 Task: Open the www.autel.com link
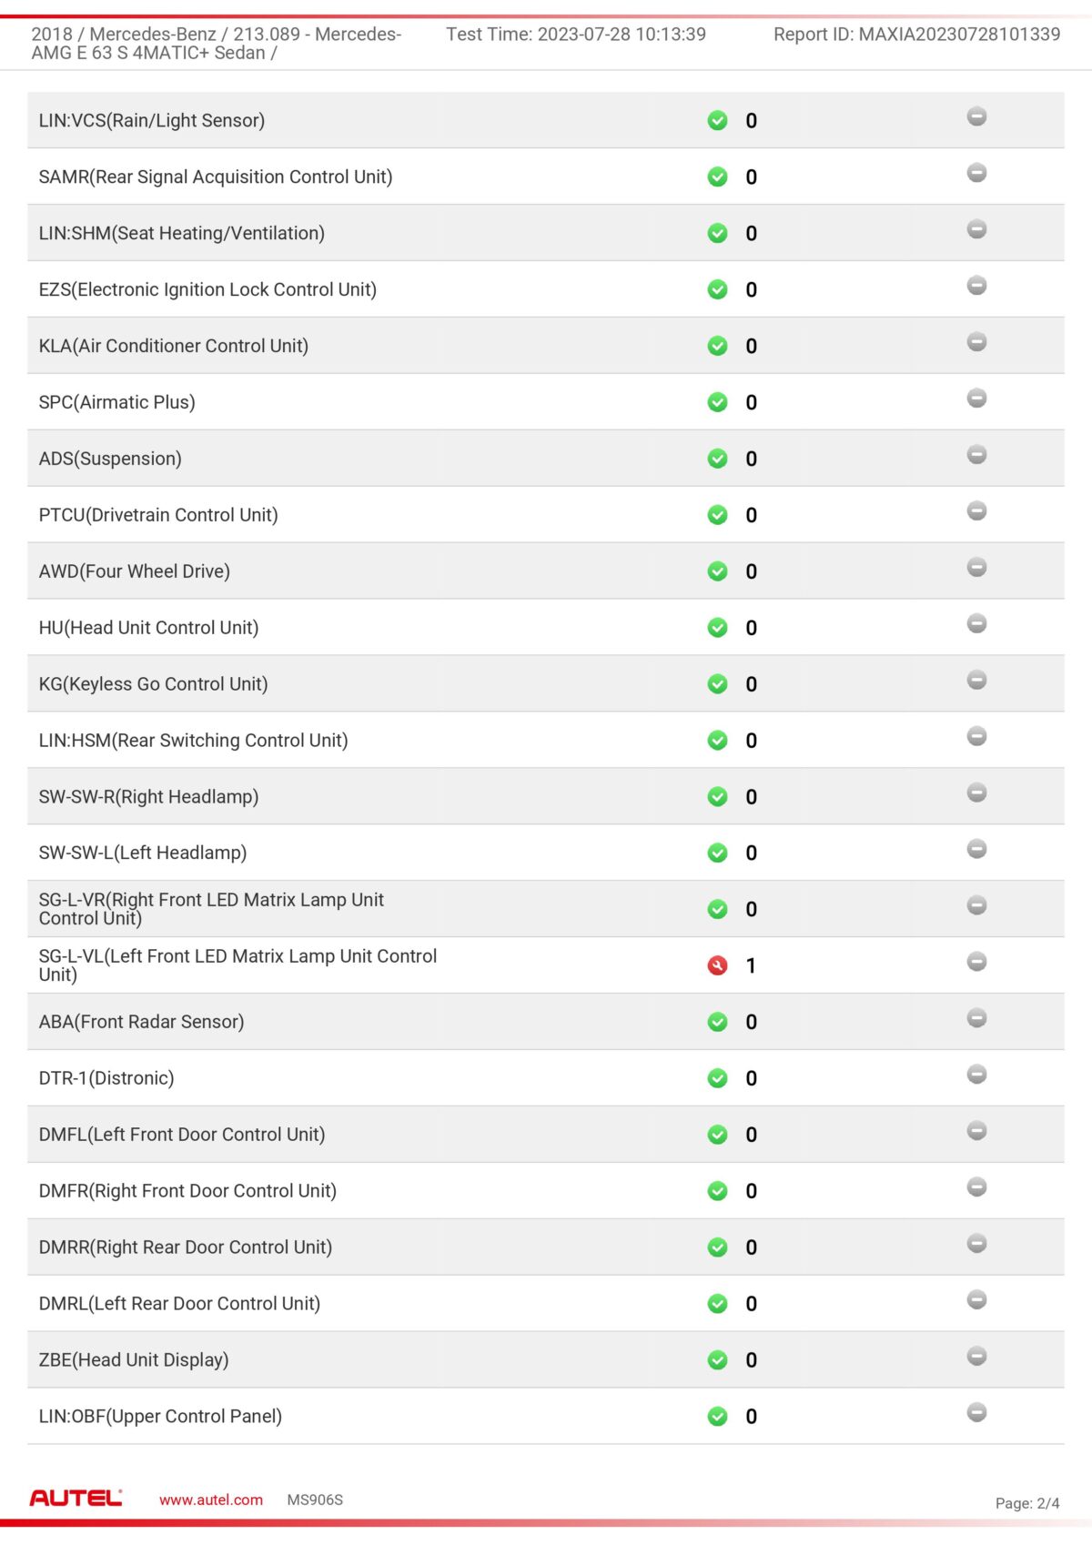(211, 1500)
